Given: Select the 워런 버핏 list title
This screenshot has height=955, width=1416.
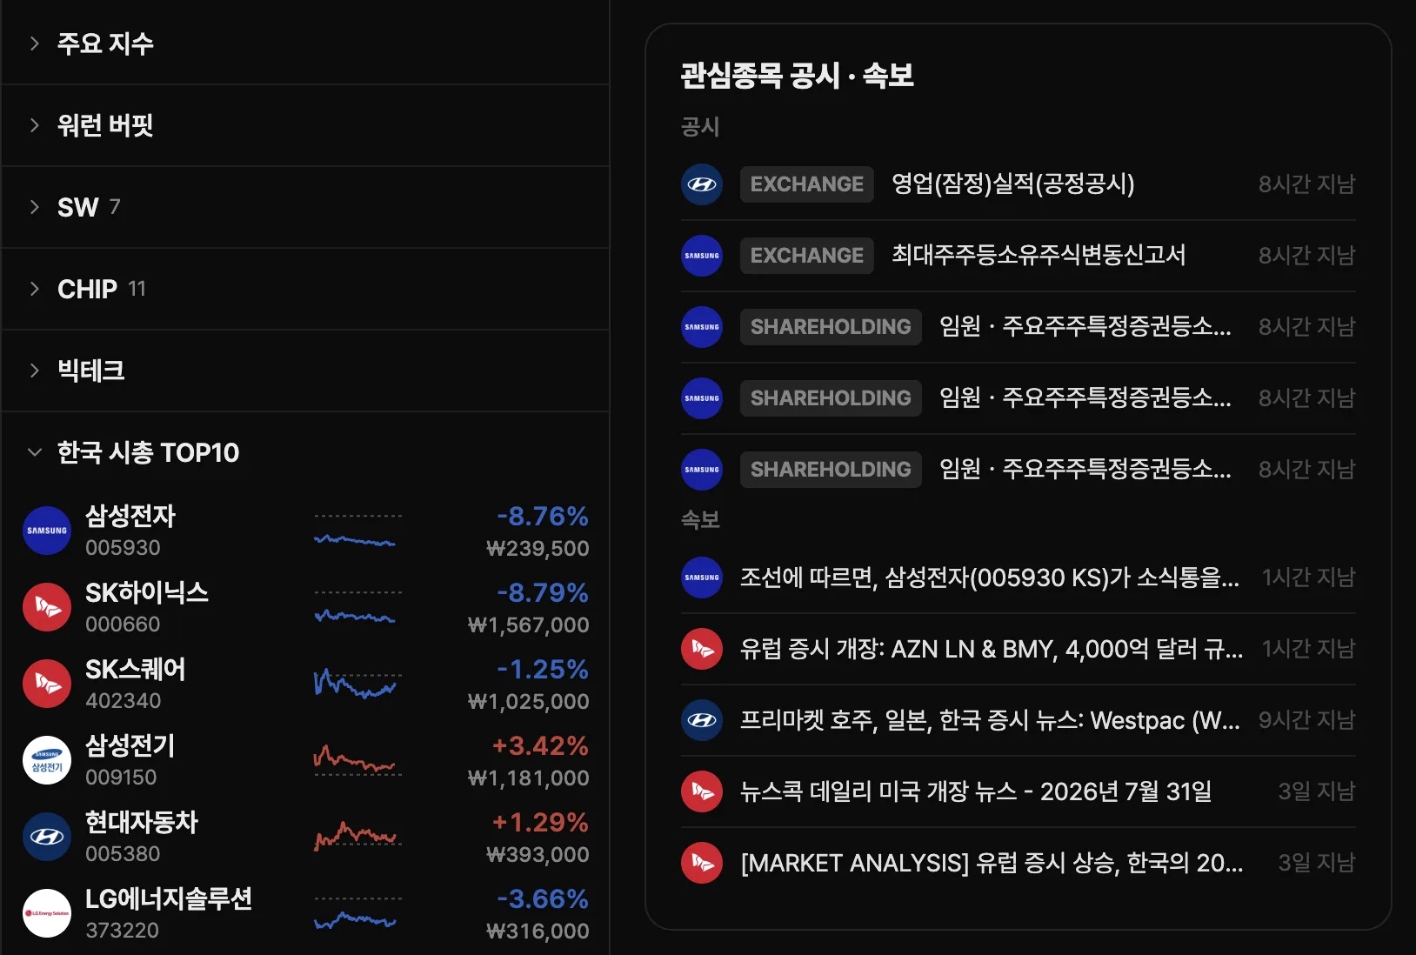Looking at the screenshot, I should point(105,125).
